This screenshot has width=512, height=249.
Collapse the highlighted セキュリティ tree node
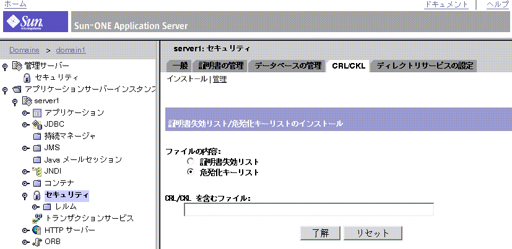click(25, 195)
